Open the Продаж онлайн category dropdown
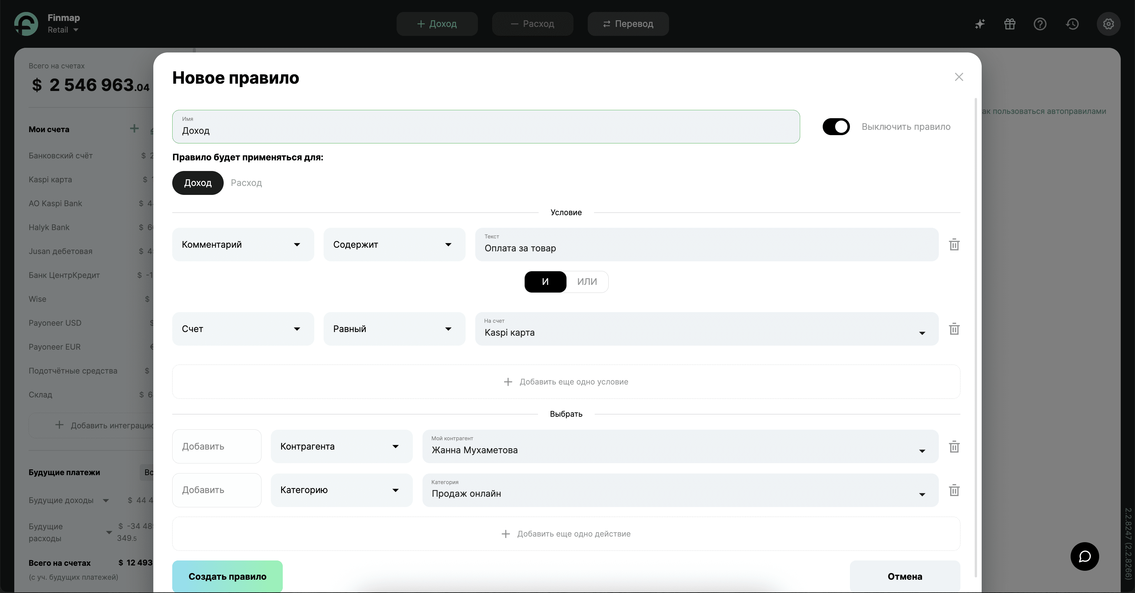This screenshot has height=593, width=1135. (x=680, y=490)
